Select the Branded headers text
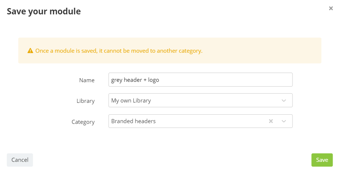340x174 pixels. [x=133, y=121]
